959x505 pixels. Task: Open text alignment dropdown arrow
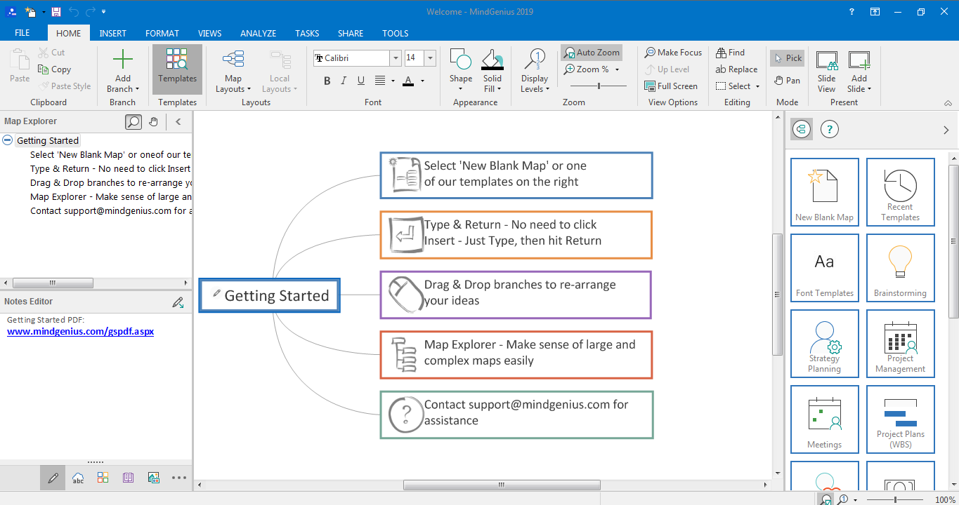coord(393,81)
